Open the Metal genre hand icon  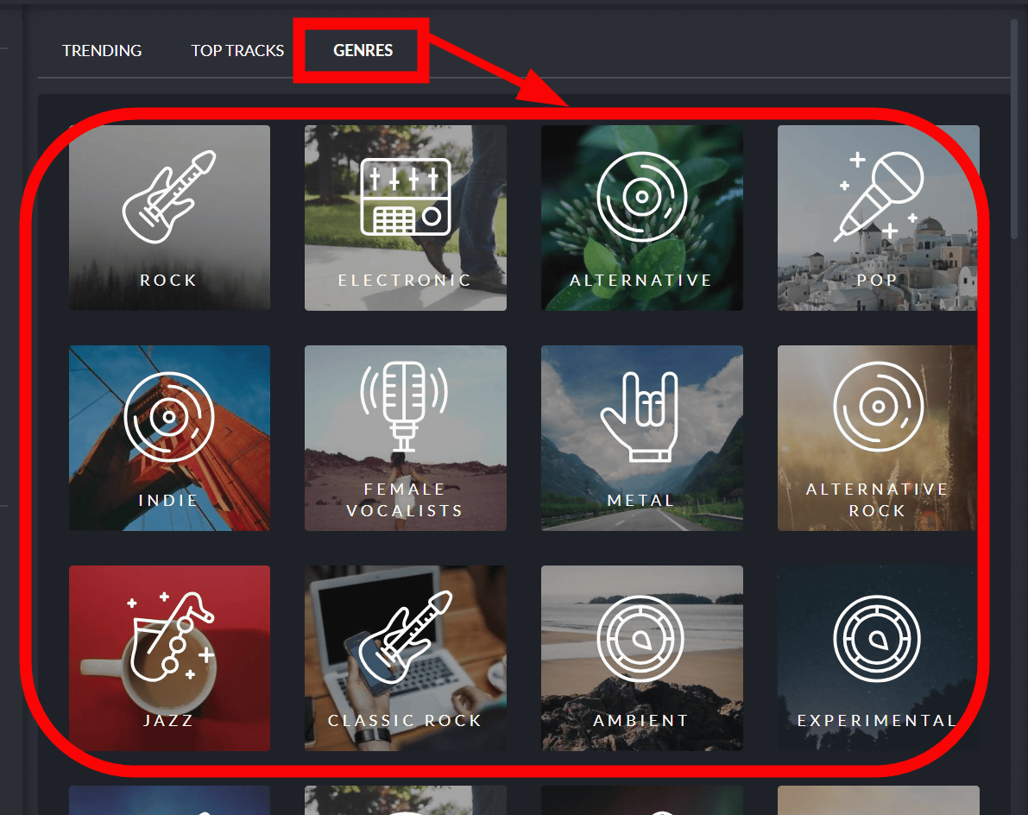pyautogui.click(x=640, y=417)
